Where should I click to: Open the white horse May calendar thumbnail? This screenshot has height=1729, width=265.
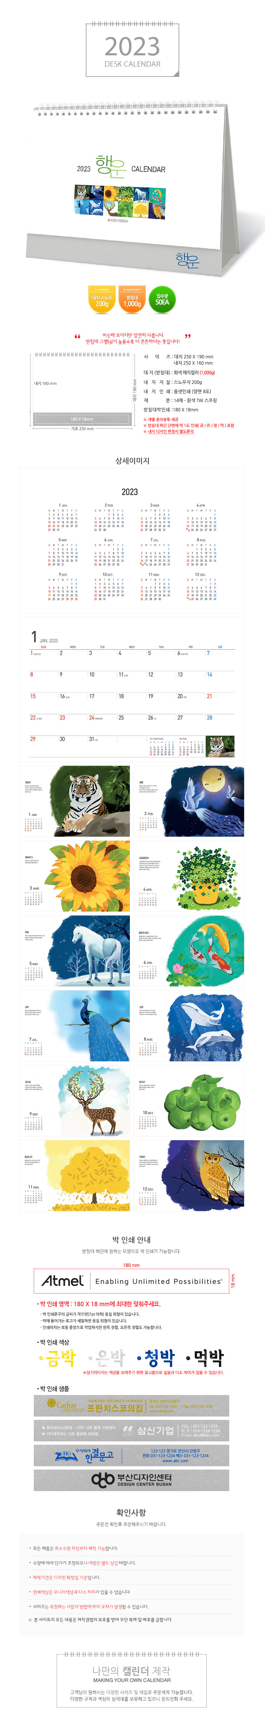(75, 951)
